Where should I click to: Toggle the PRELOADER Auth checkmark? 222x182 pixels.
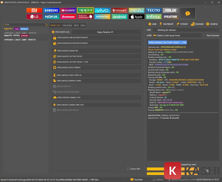[x=53, y=32]
